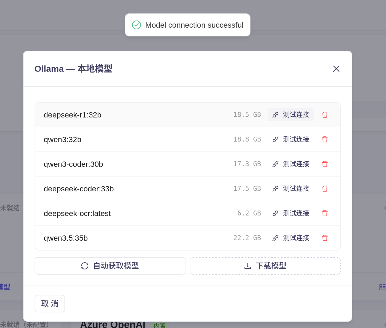The image size is (386, 328).
Task: Delete the deepseek-ocr:latest model
Action: pos(325,213)
